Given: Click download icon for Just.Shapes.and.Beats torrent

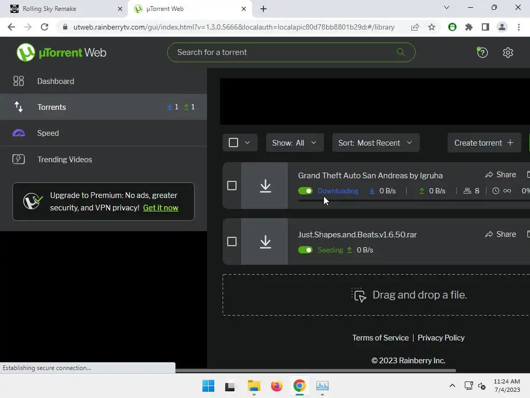Looking at the screenshot, I should (x=266, y=241).
